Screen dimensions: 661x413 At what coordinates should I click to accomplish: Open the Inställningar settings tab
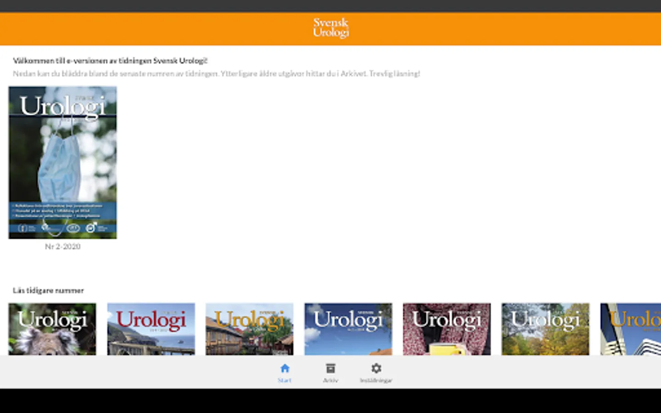point(376,373)
